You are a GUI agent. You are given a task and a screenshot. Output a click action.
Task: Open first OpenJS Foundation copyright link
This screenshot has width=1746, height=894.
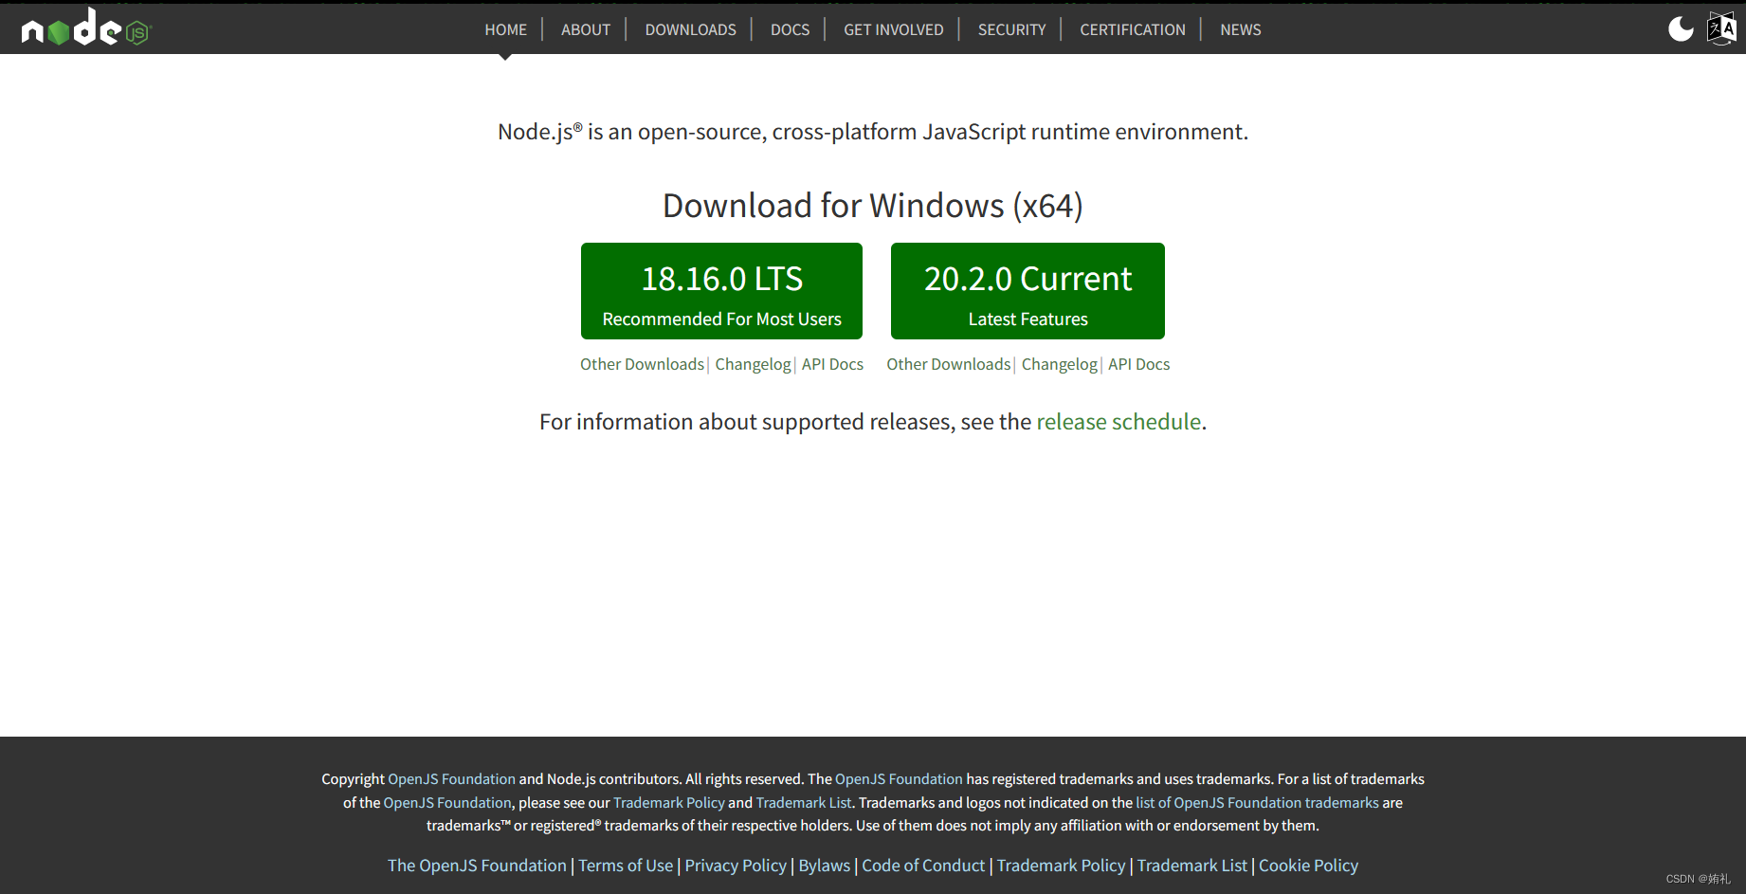[451, 778]
